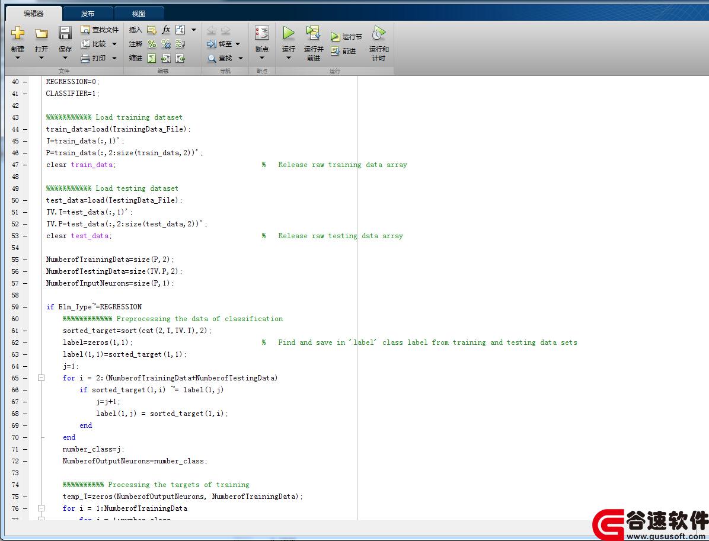Toggle breakpoint dash on line 50
The image size is (709, 541).
pyautogui.click(x=25, y=200)
